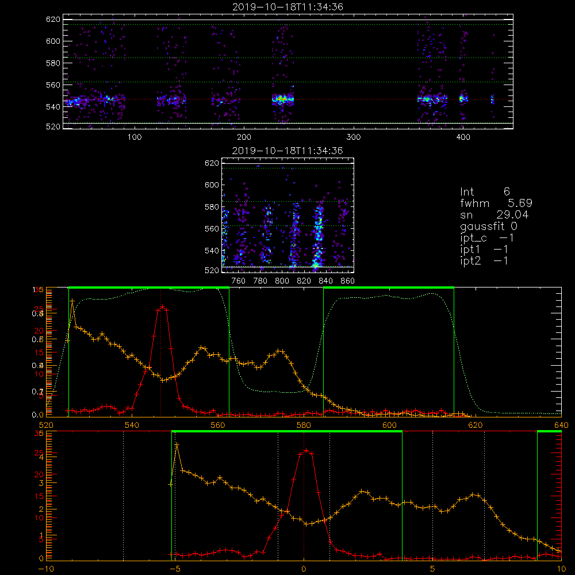
Task: Click x-axis label -5 of bottom plot
Action: tap(175, 569)
